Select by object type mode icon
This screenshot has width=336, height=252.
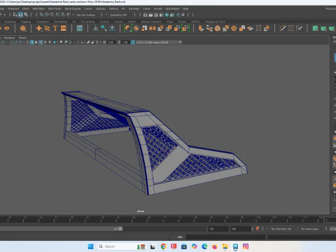pyautogui.click(x=20, y=15)
